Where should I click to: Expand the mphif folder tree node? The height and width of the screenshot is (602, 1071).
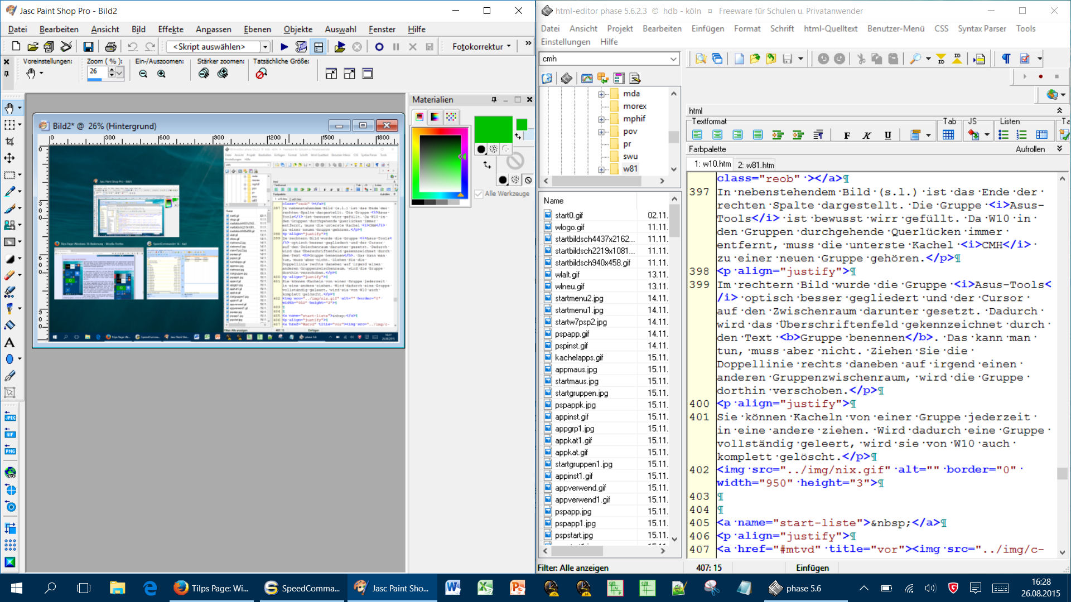point(601,119)
